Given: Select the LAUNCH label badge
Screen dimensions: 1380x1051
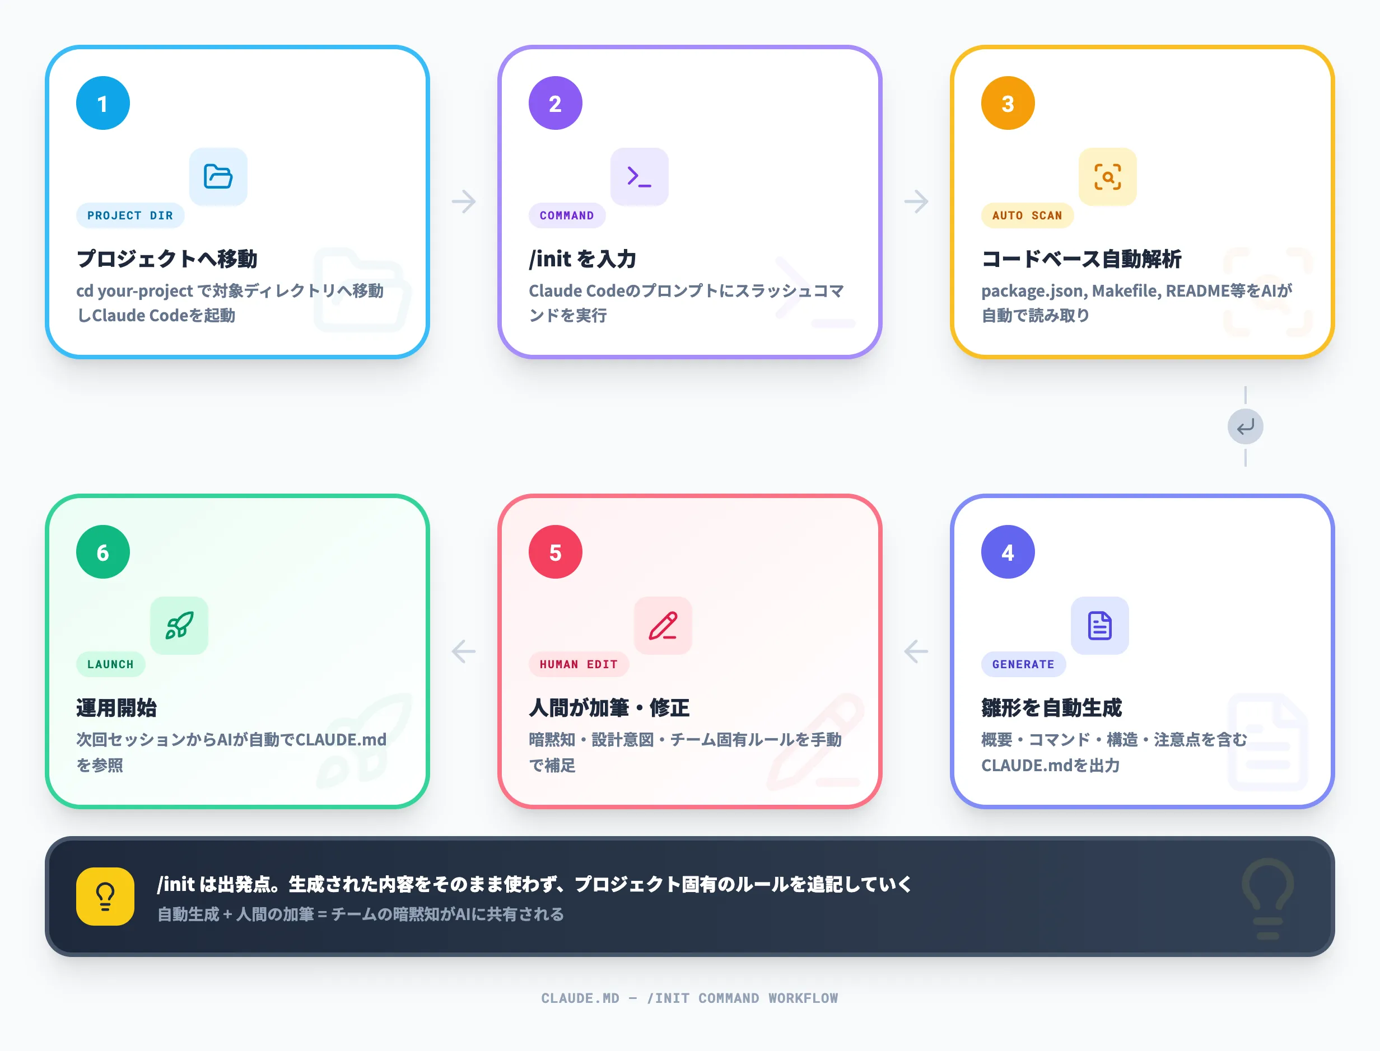Looking at the screenshot, I should click(x=110, y=664).
